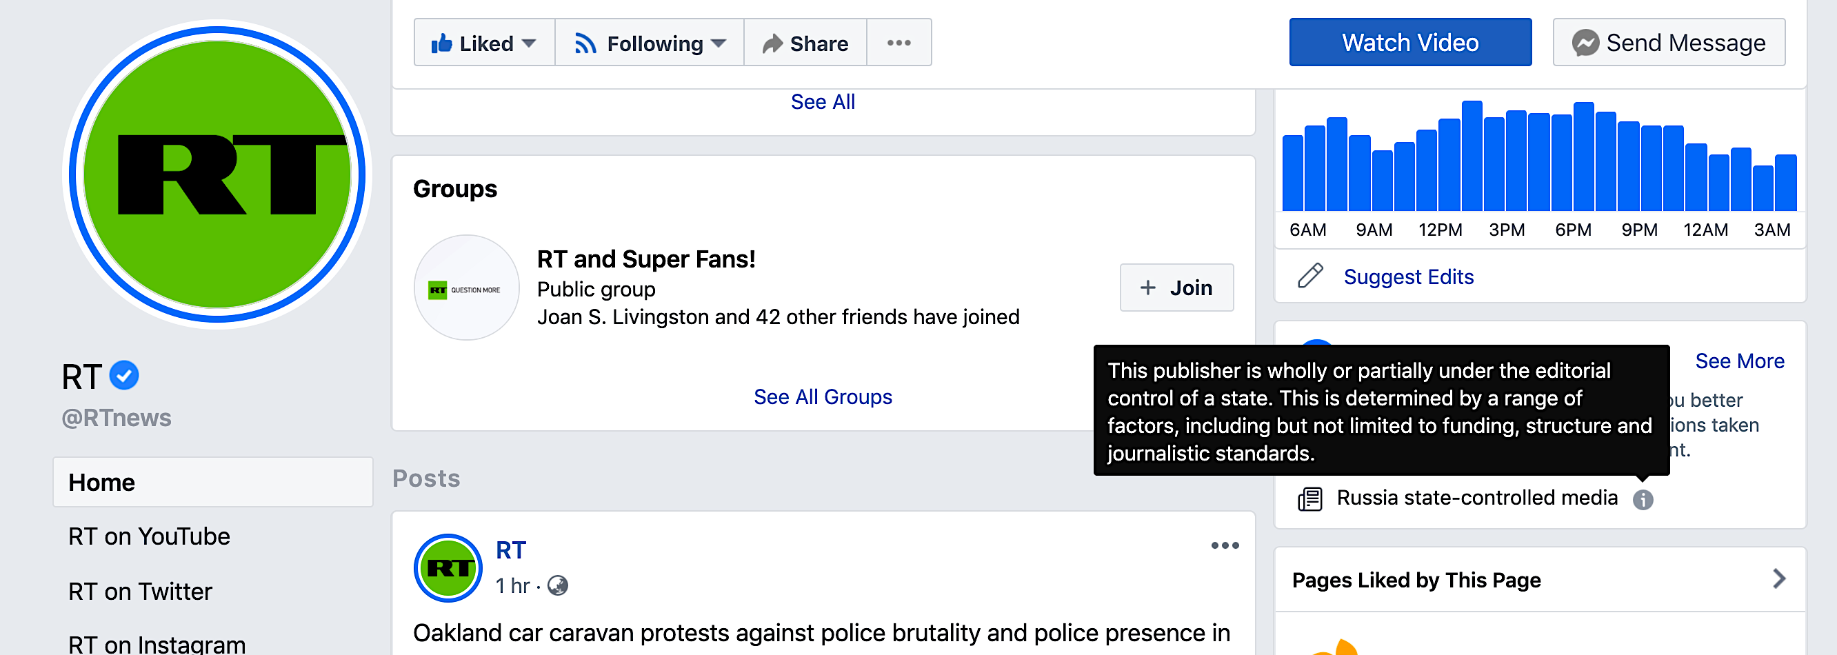Open the RT and Super Fans group thumbnail
Image resolution: width=1837 pixels, height=655 pixels.
(466, 288)
